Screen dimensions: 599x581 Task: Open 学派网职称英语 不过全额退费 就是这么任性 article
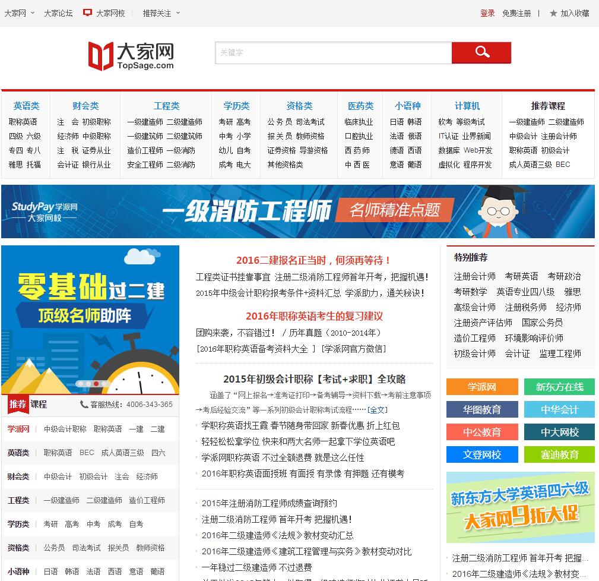point(283,457)
